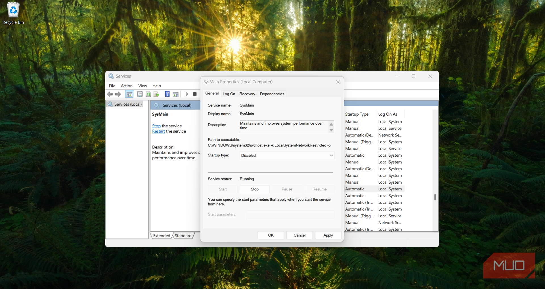This screenshot has width=545, height=289.
Task: Click the green Refresh toolbar icon
Action: click(148, 94)
